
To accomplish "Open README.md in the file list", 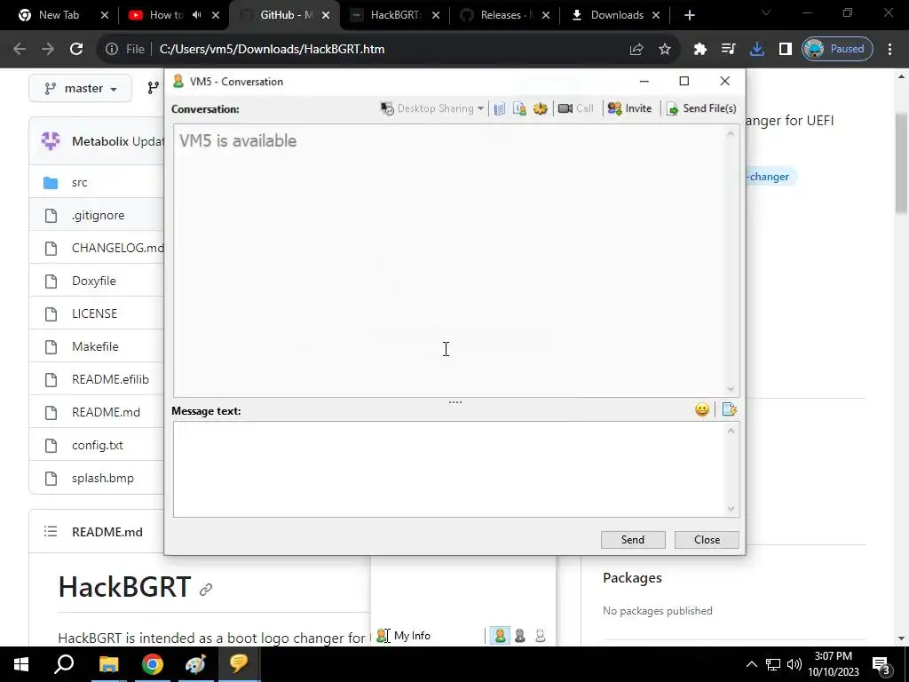I will tap(107, 412).
